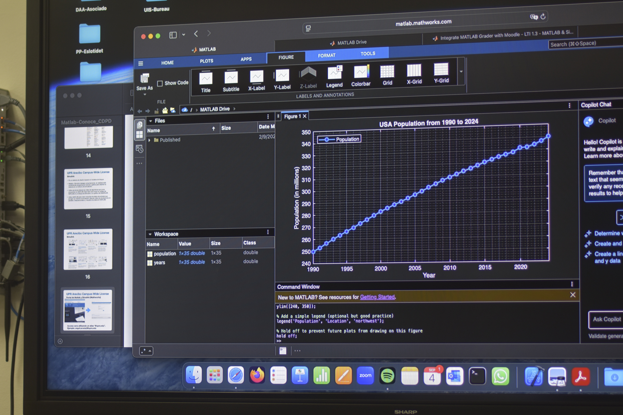Click the Title annotation icon
This screenshot has width=623, height=415.
[206, 79]
